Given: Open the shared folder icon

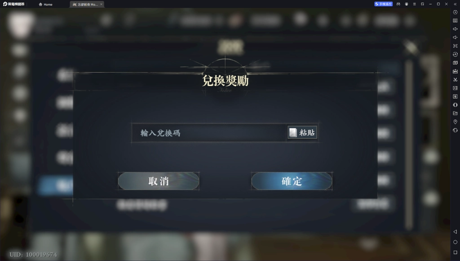Looking at the screenshot, I should tap(455, 113).
